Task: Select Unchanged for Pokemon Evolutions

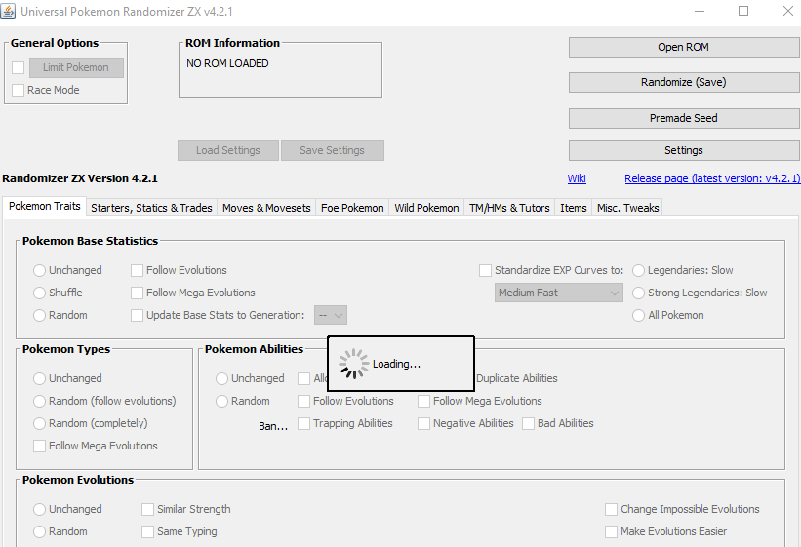Action: pyautogui.click(x=39, y=509)
